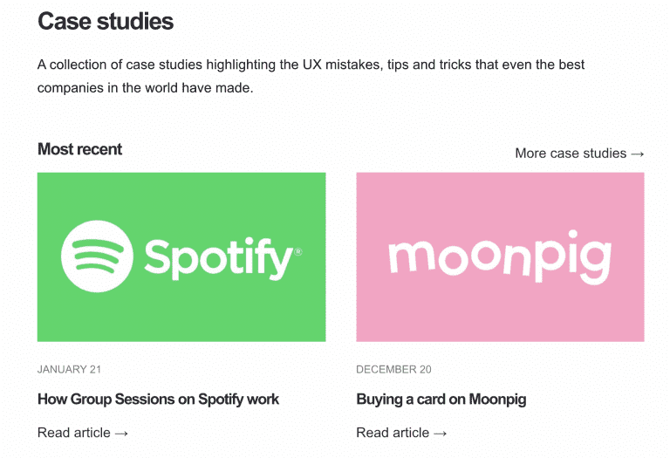Select the DECEMBER 20 date label
Image resolution: width=670 pixels, height=458 pixels.
(x=393, y=369)
